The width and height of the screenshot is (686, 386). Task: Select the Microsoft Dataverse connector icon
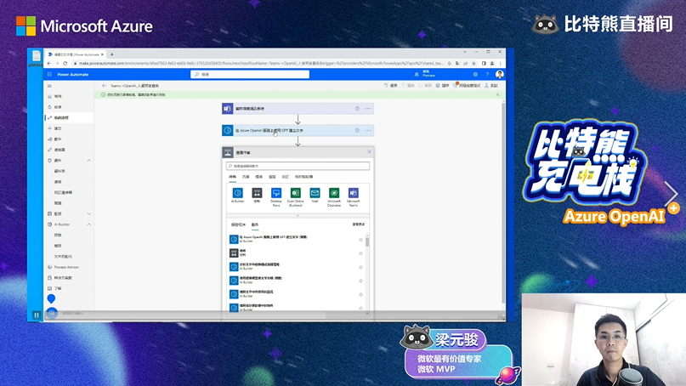pos(334,193)
